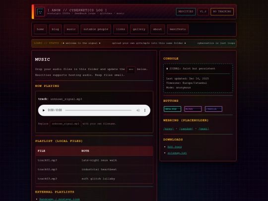This screenshot has width=268, height=201.
Task: Click the 'industrial heartbeat' note
Action: 99,169
